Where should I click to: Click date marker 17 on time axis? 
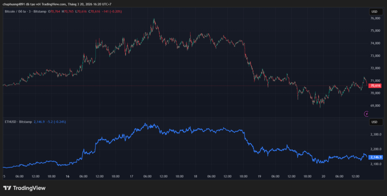click(131, 176)
